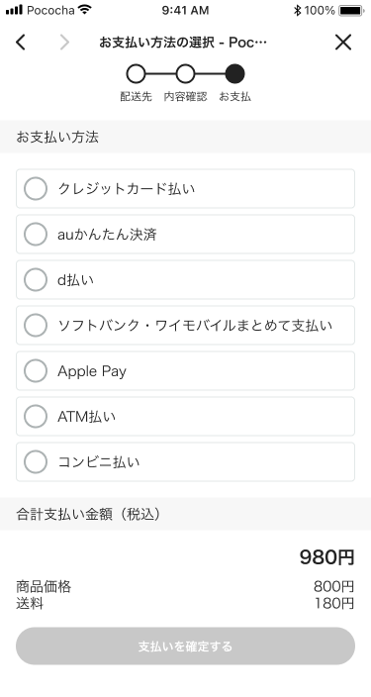Tap the 配送先 step circle
Screen dimensions: 371x697
click(x=136, y=74)
